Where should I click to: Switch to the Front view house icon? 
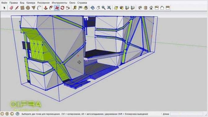(x=151, y=8)
